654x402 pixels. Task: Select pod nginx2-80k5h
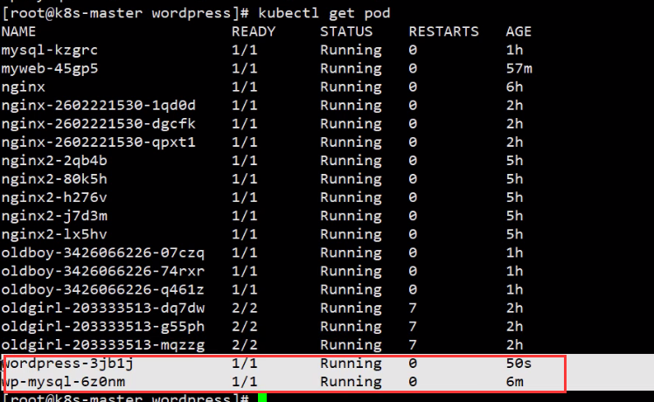tap(54, 179)
